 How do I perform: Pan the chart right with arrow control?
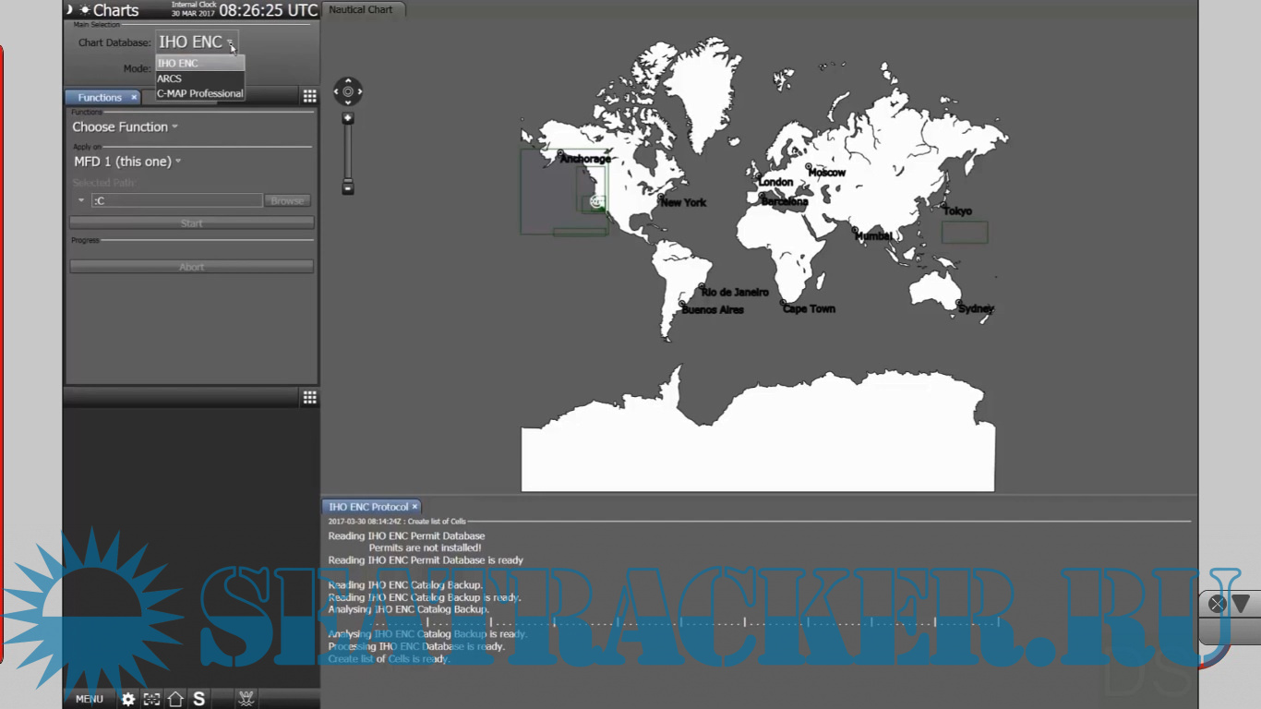click(x=359, y=91)
